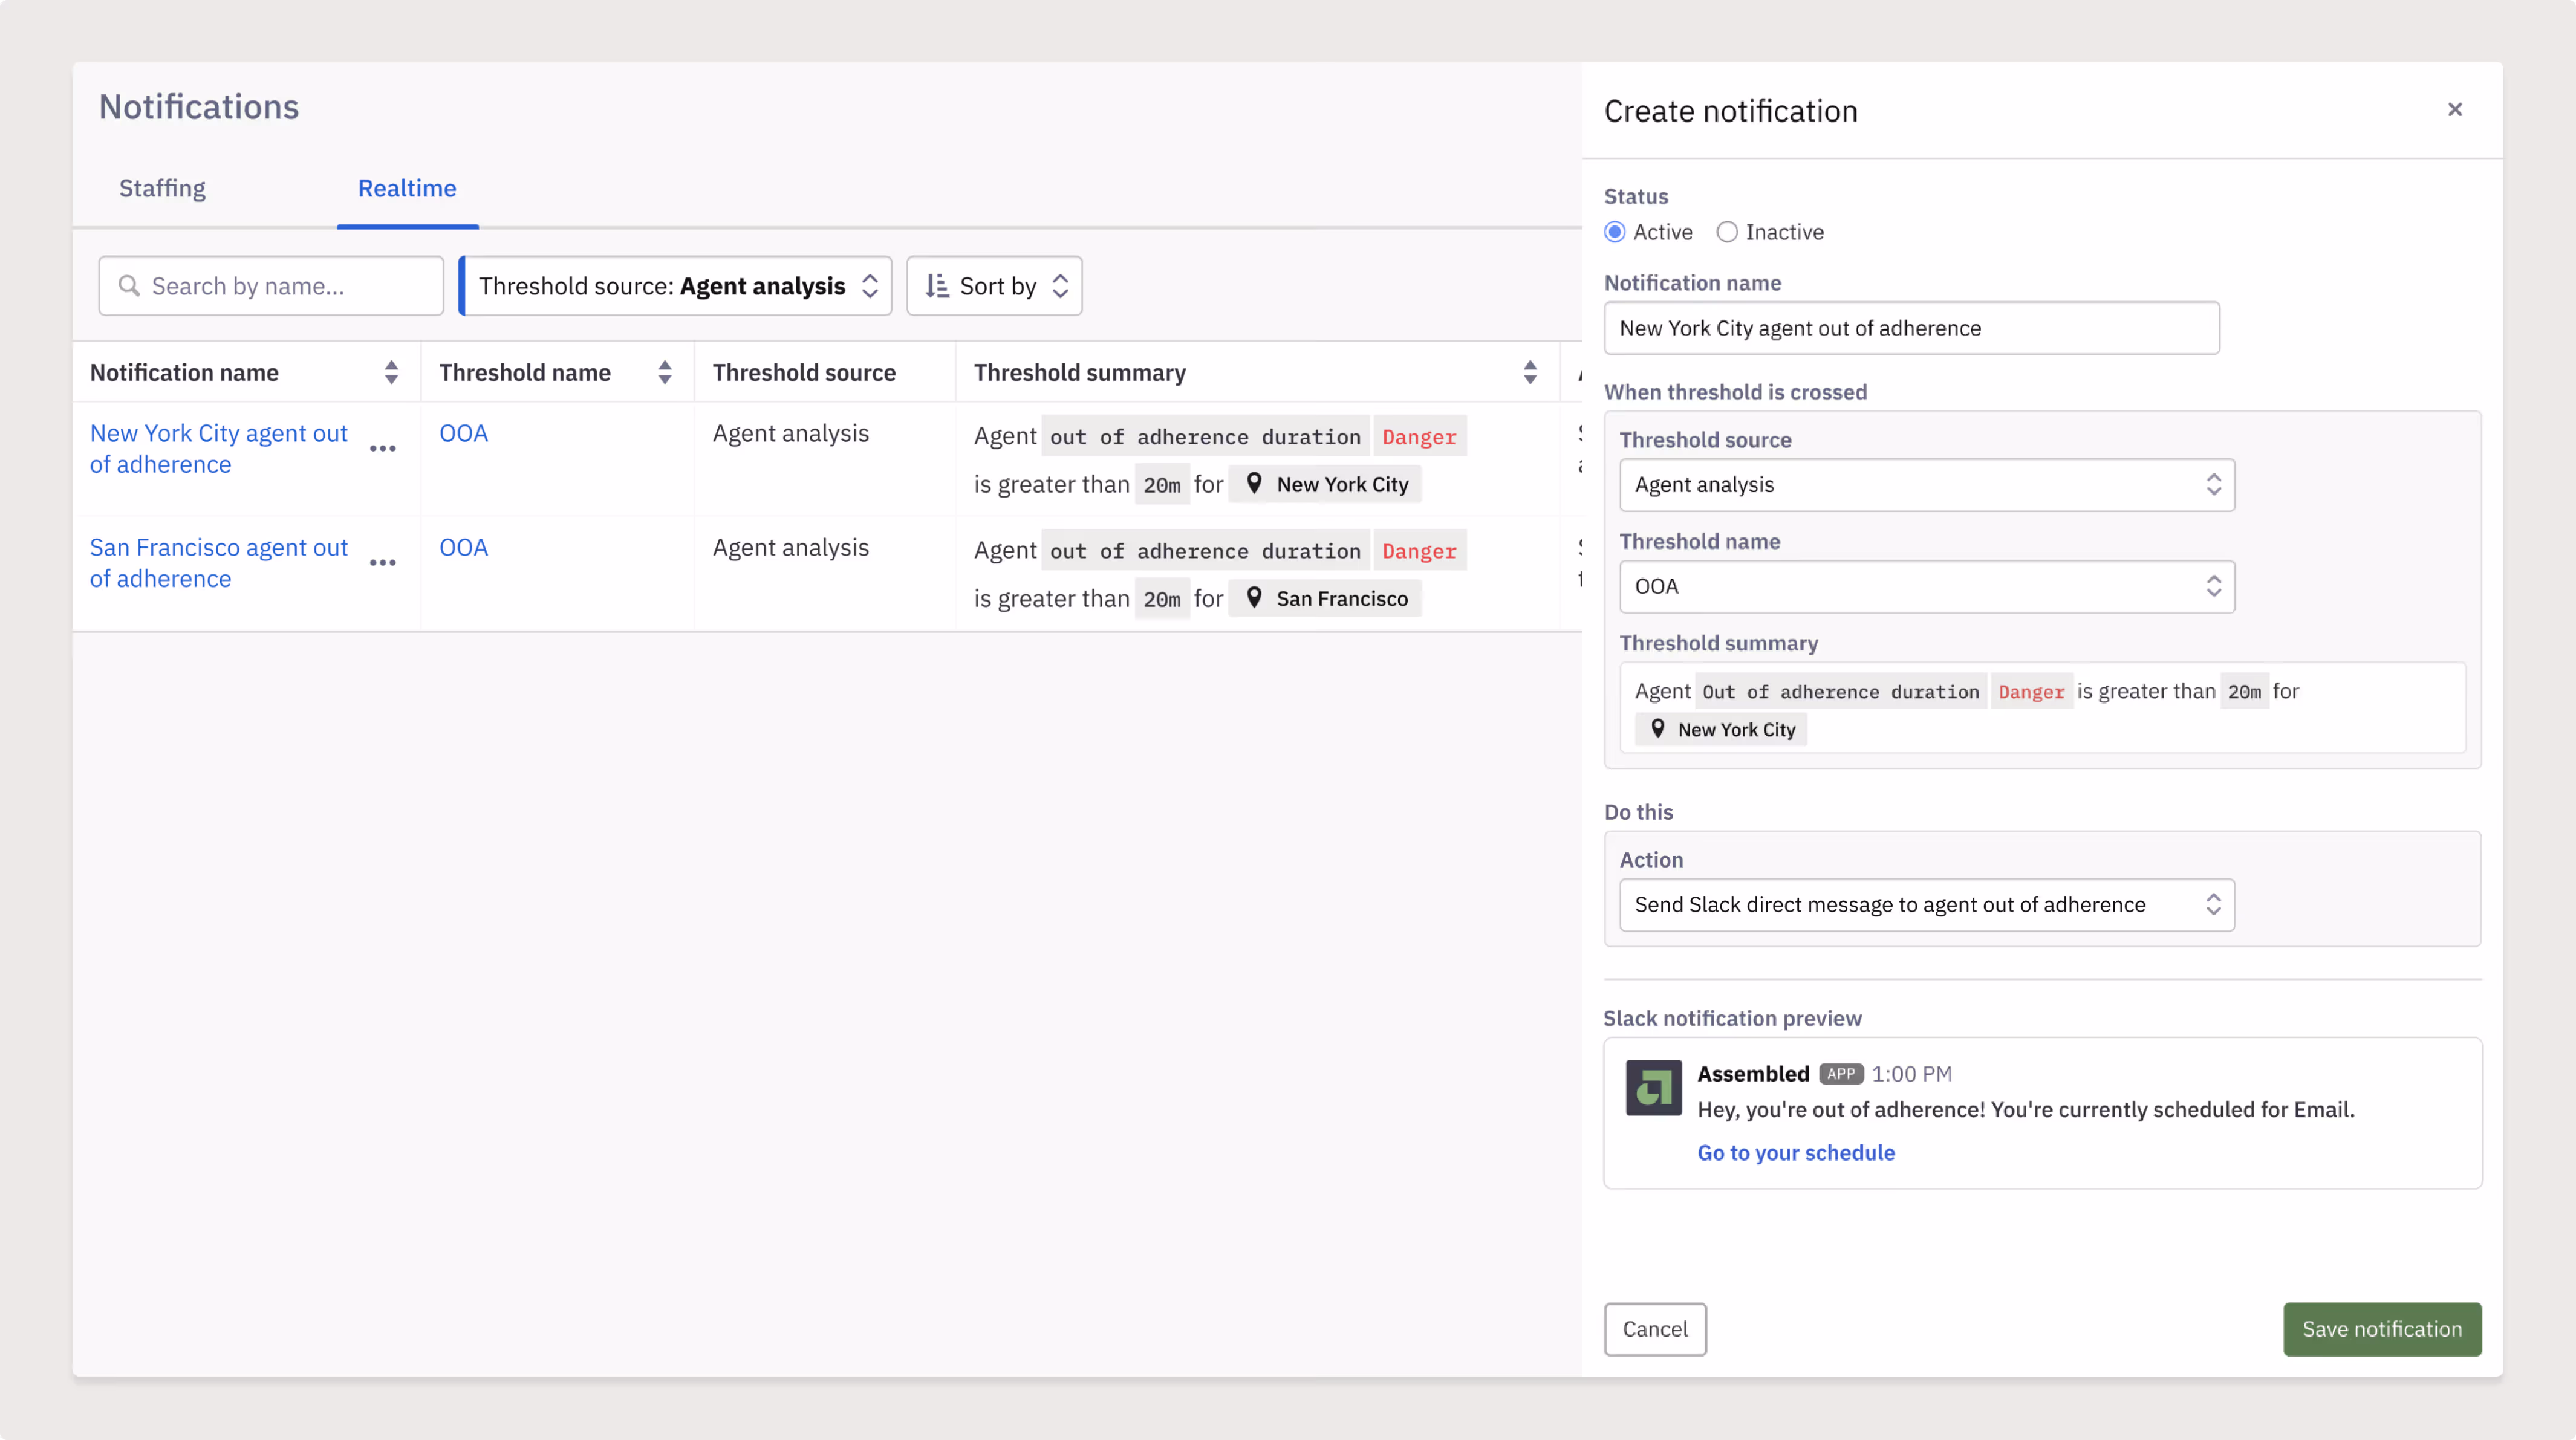
Task: Open options menu for New York City notification
Action: pos(383,448)
